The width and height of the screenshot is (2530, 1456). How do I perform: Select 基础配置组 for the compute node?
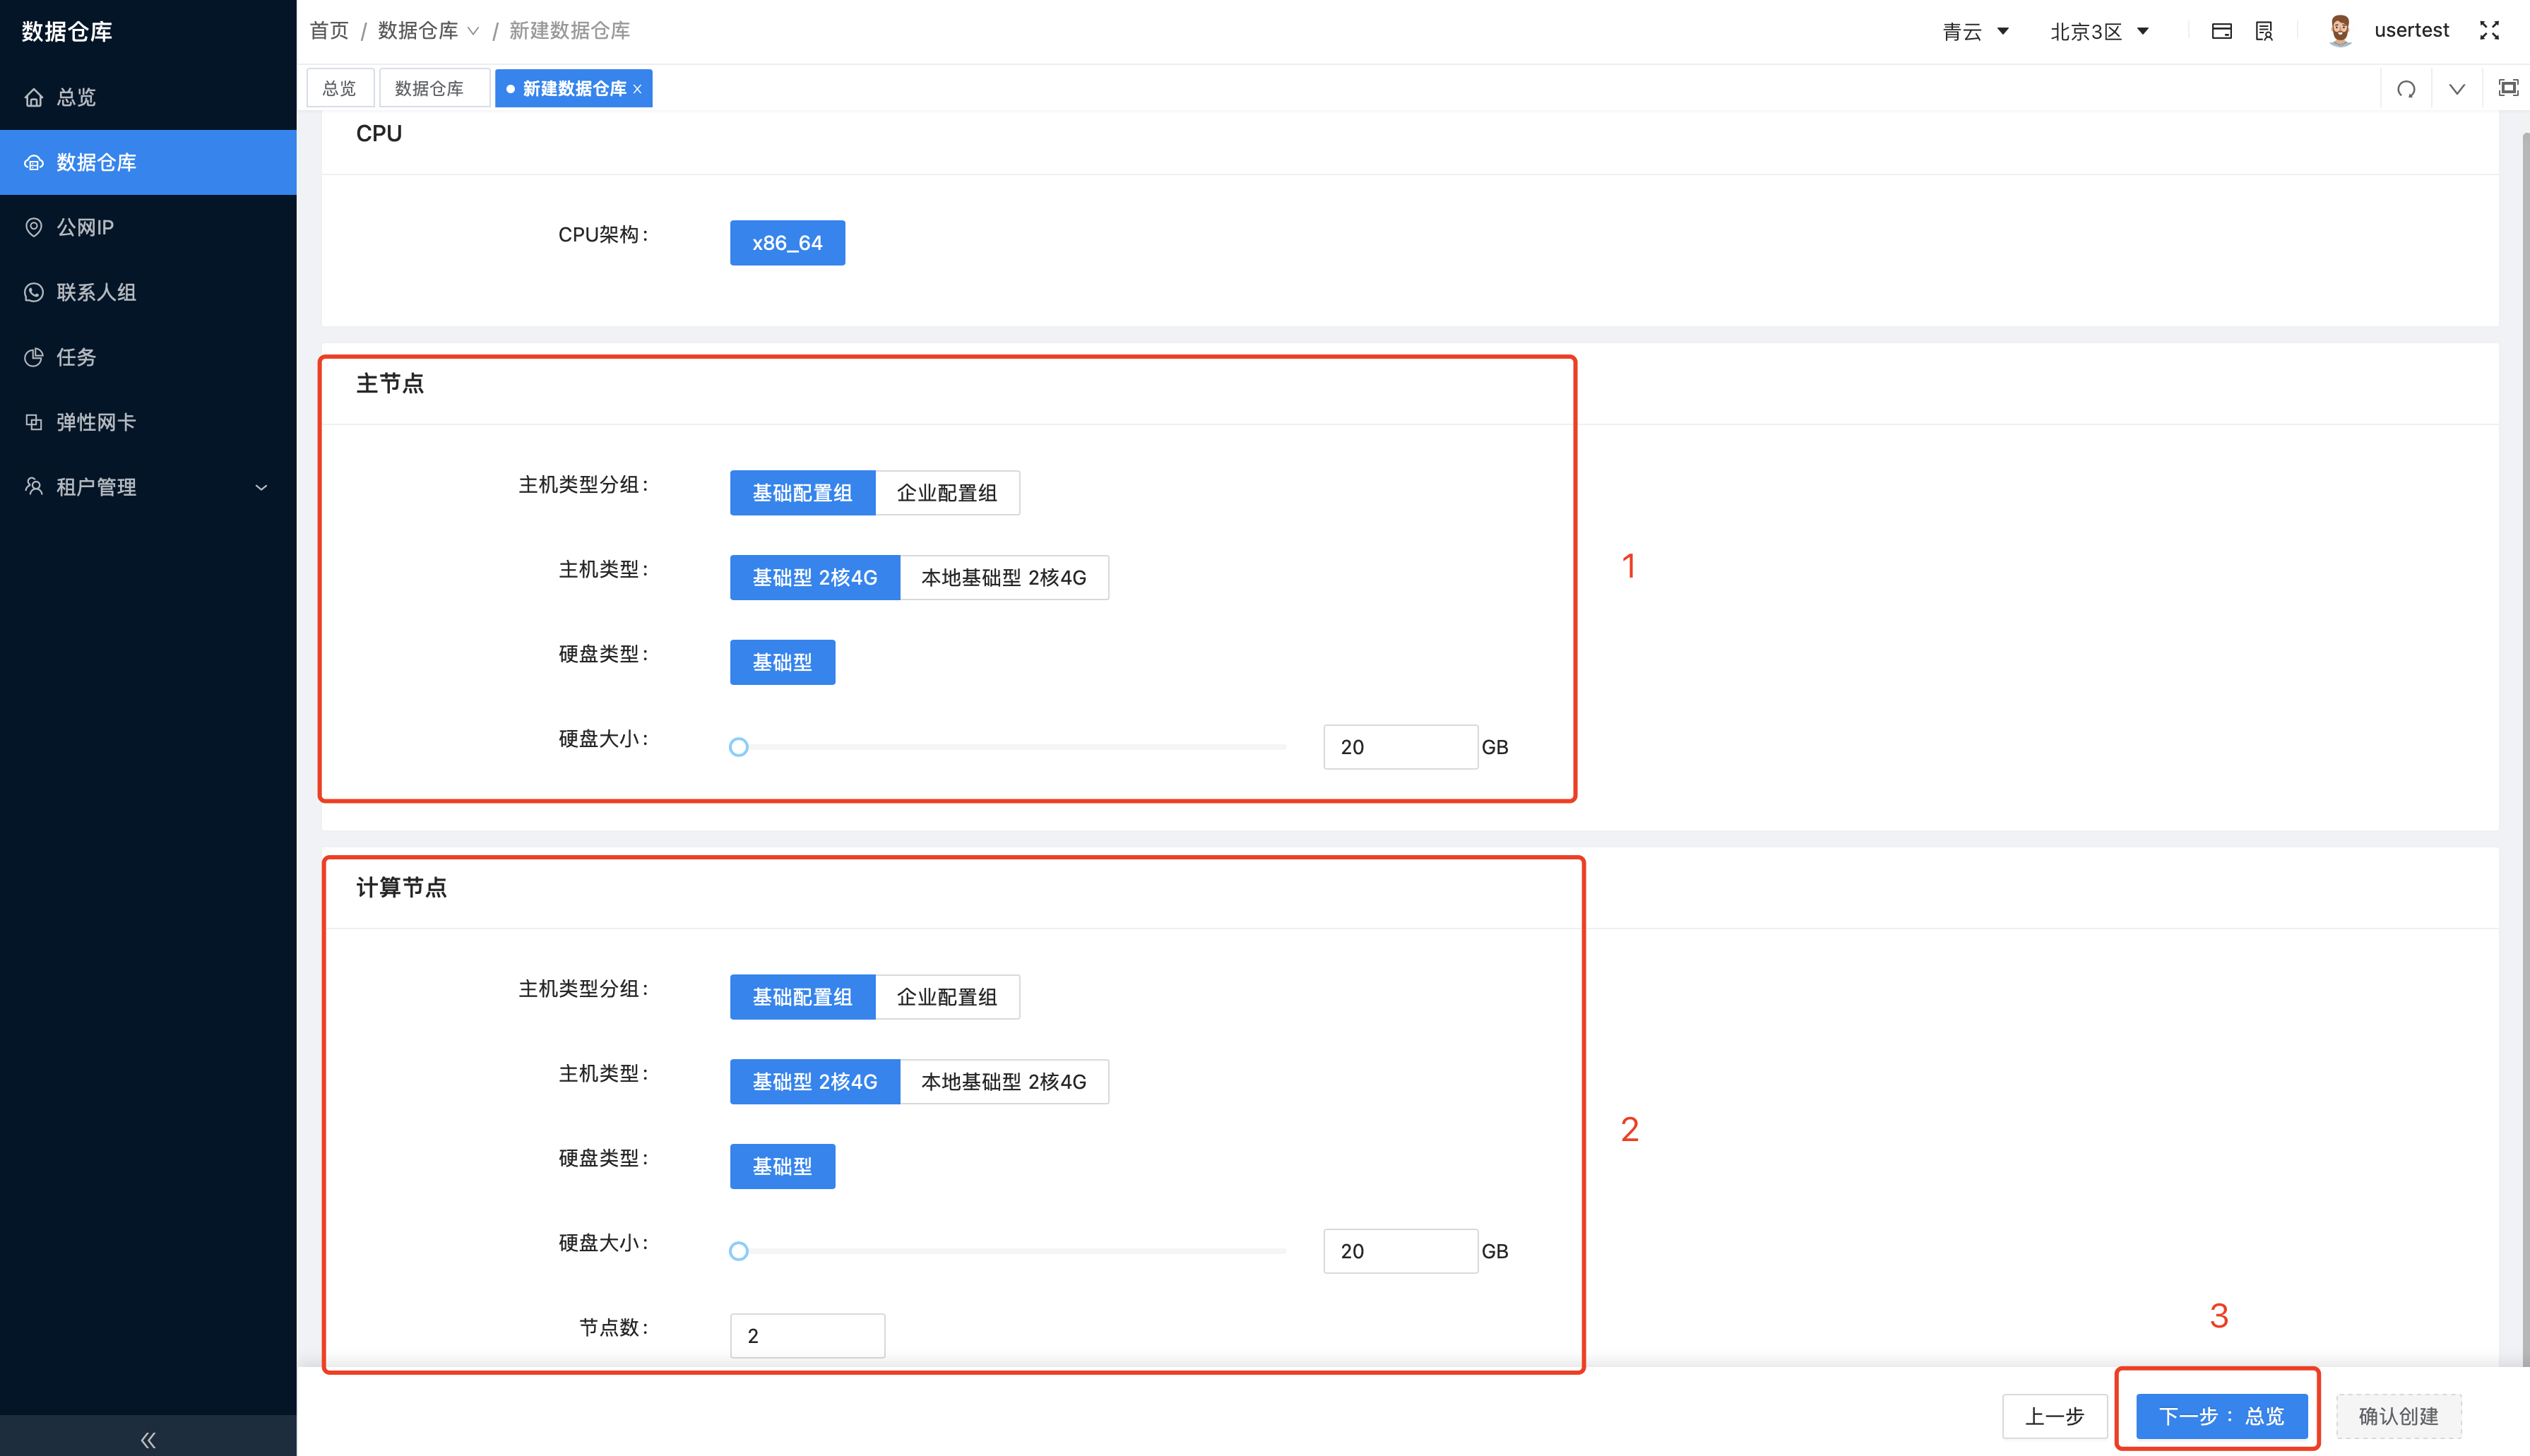[802, 996]
